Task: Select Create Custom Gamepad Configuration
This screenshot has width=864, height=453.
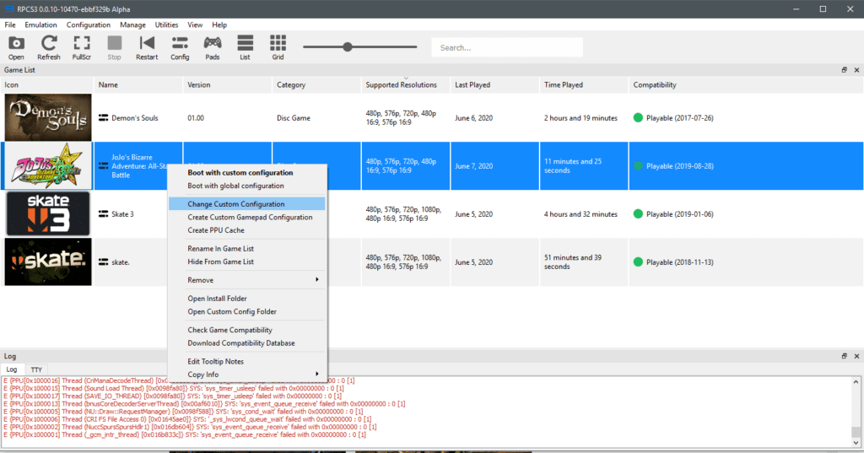Action: tap(247, 217)
